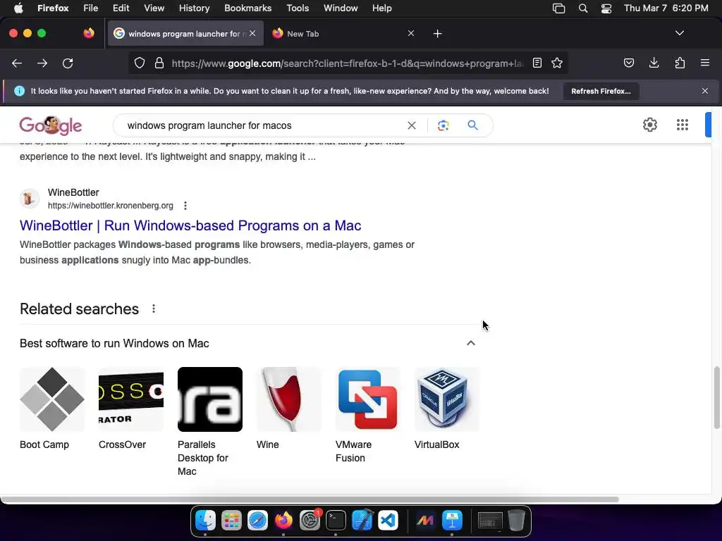
Task: Open the Firefox application menu
Action: click(x=704, y=63)
